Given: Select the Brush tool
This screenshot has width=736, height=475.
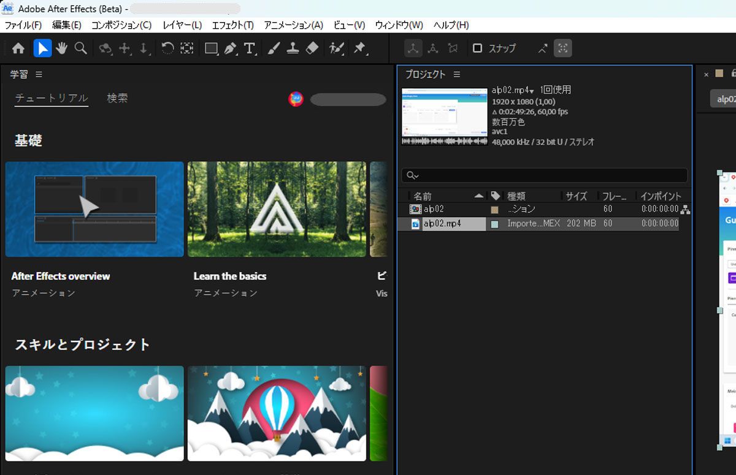Looking at the screenshot, I should tap(274, 48).
